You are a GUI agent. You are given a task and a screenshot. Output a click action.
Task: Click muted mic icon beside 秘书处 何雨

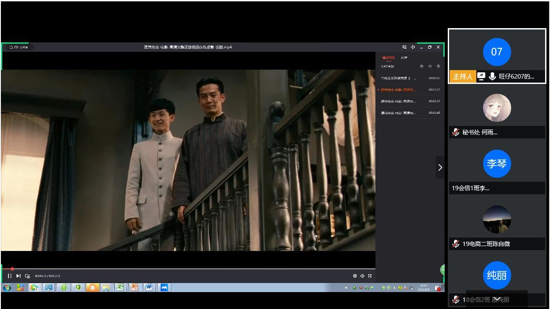point(455,132)
